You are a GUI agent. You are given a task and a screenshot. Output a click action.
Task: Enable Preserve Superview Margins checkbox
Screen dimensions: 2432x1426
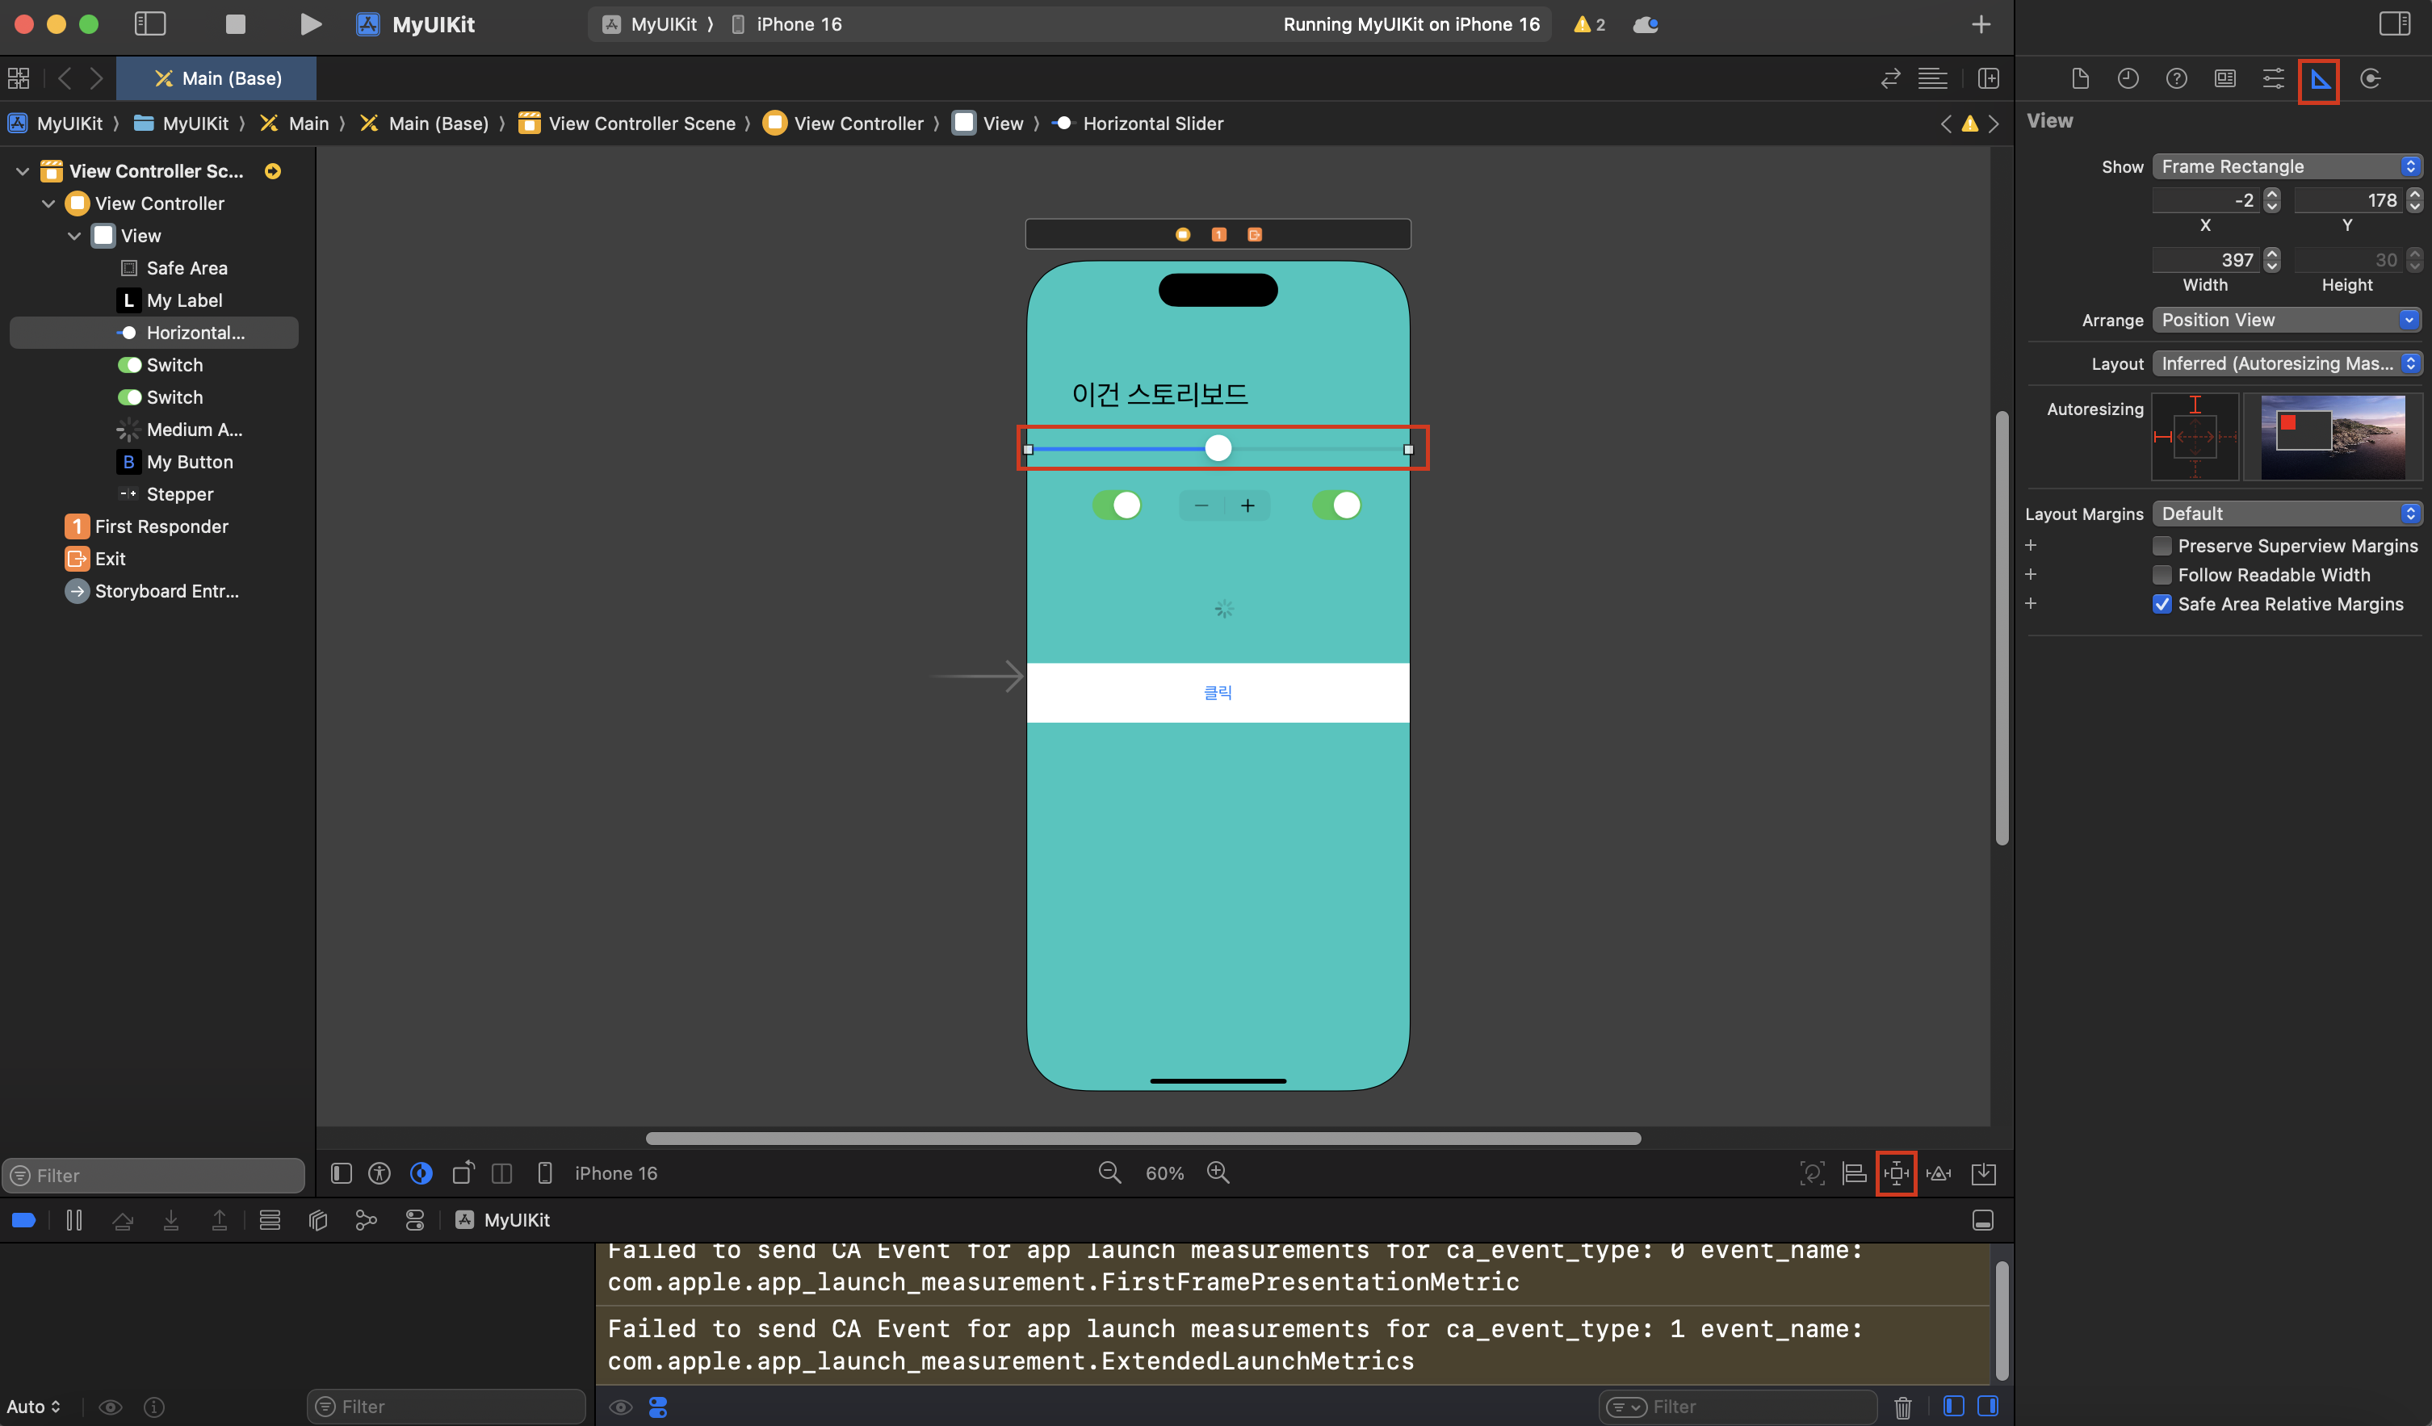[x=2162, y=546]
